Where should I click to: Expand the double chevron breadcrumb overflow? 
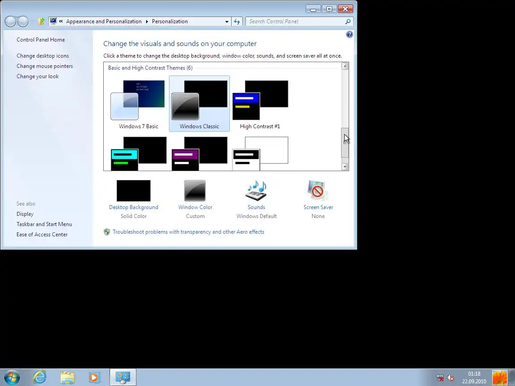tap(61, 21)
